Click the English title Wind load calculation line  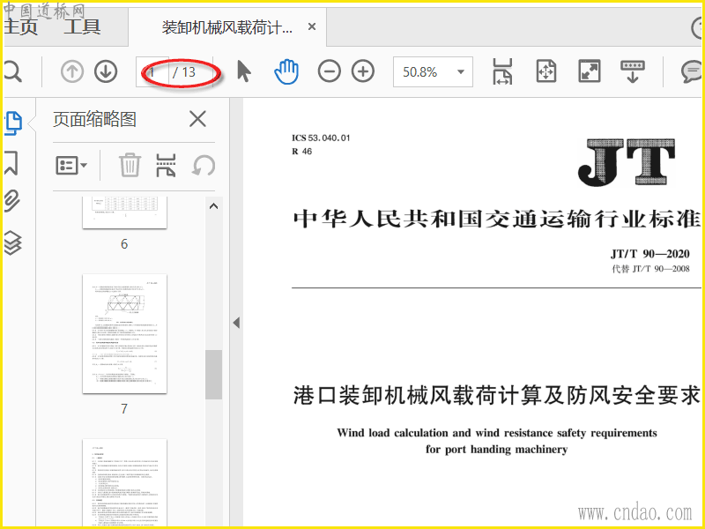click(497, 433)
